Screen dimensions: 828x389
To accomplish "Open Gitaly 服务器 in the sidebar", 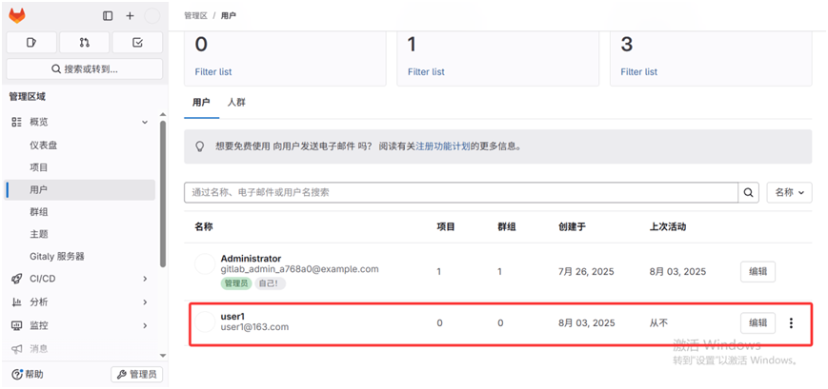I will coord(57,257).
